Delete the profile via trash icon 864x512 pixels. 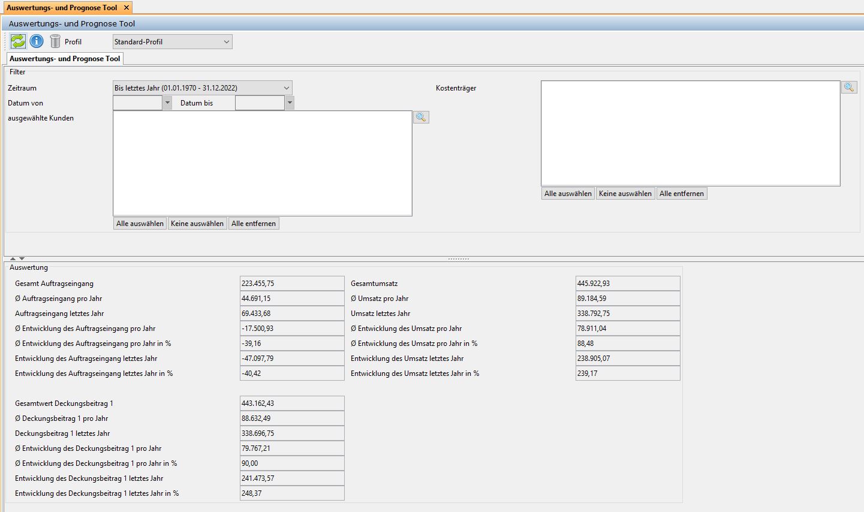54,41
